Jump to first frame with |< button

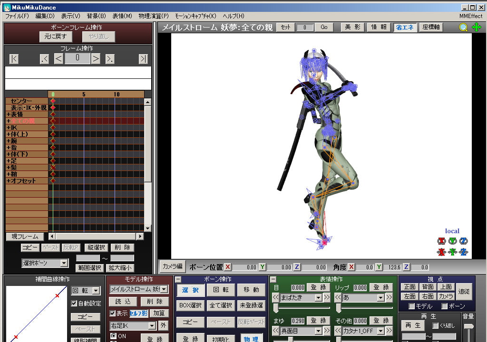click(14, 59)
